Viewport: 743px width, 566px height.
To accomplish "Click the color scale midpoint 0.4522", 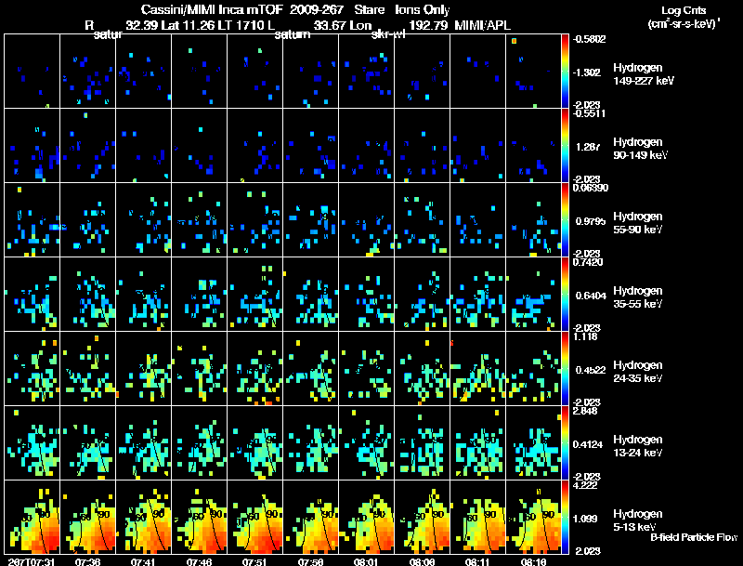I will 591,370.
